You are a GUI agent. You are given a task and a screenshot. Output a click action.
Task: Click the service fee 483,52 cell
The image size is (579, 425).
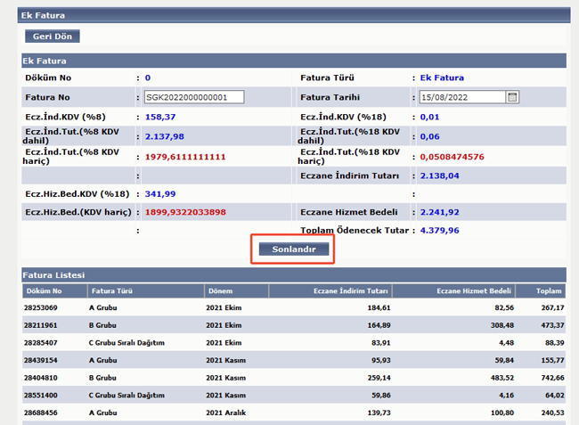502,378
